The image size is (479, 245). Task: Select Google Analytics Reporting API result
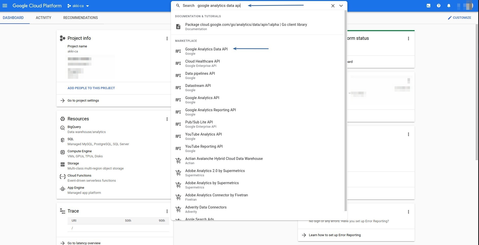pos(210,110)
